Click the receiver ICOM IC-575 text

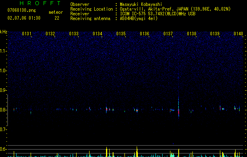(x=133, y=14)
